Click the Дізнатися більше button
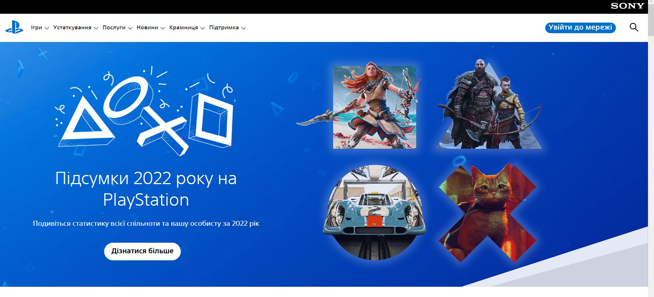The height and width of the screenshot is (297, 654). point(142,251)
